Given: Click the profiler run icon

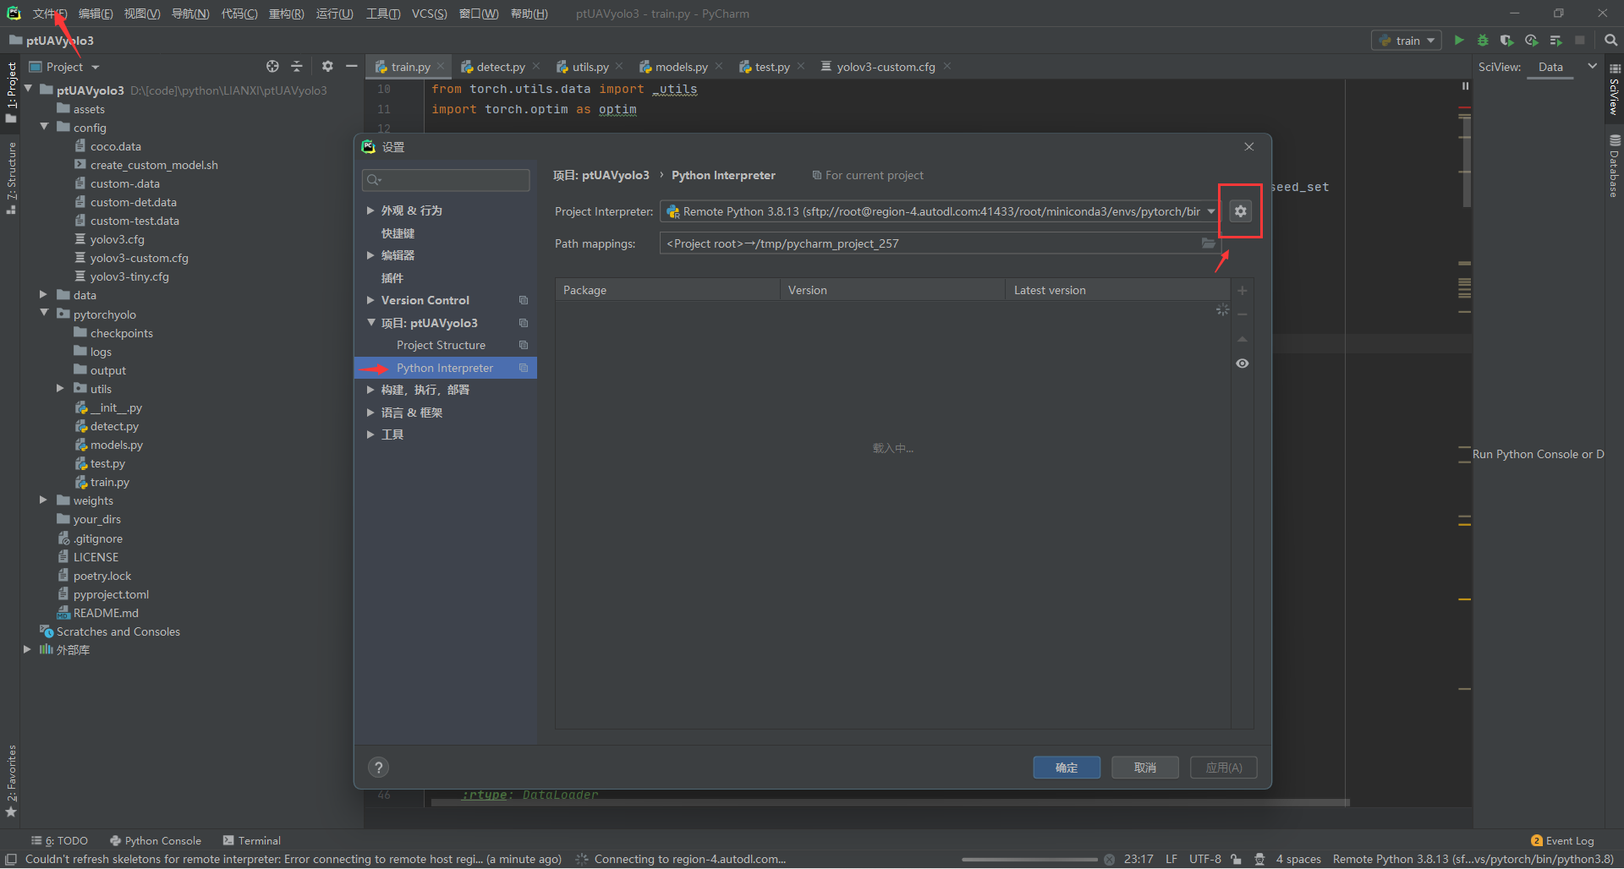Looking at the screenshot, I should click(1531, 40).
